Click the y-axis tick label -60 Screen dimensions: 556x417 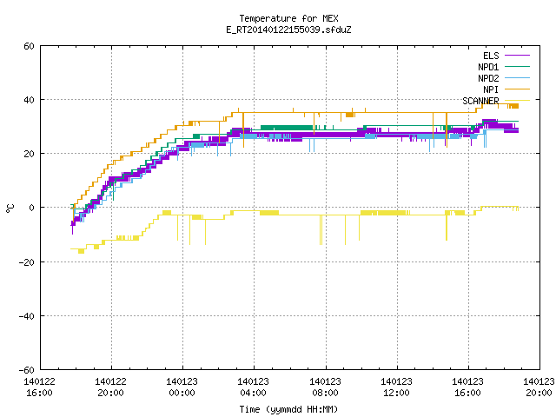(x=27, y=370)
